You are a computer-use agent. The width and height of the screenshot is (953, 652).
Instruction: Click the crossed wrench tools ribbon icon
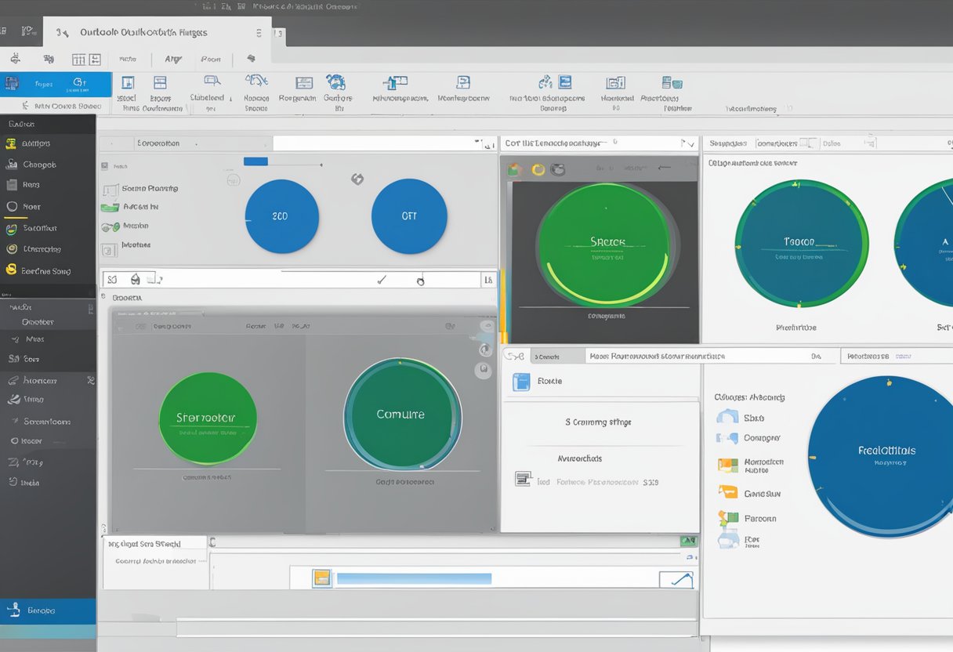tap(256, 81)
